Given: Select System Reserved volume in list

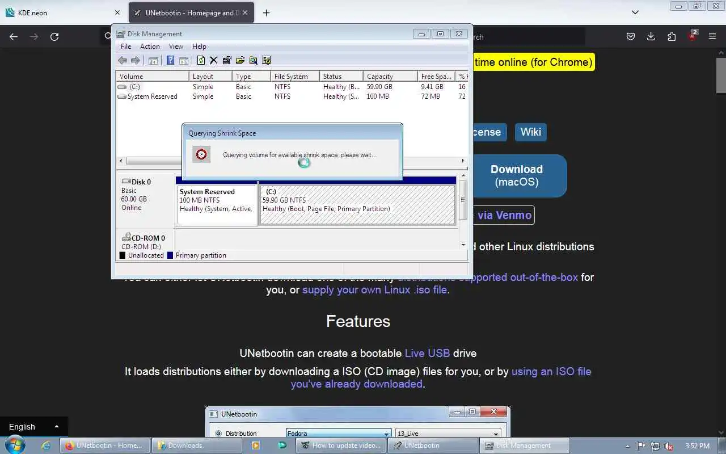Looking at the screenshot, I should pyautogui.click(x=292, y=96).
